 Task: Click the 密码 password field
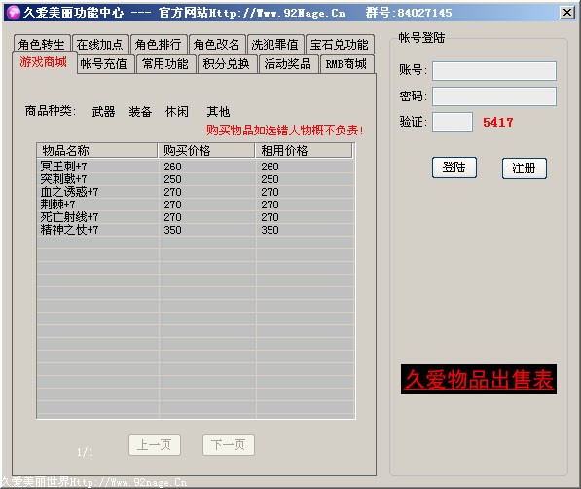click(494, 96)
